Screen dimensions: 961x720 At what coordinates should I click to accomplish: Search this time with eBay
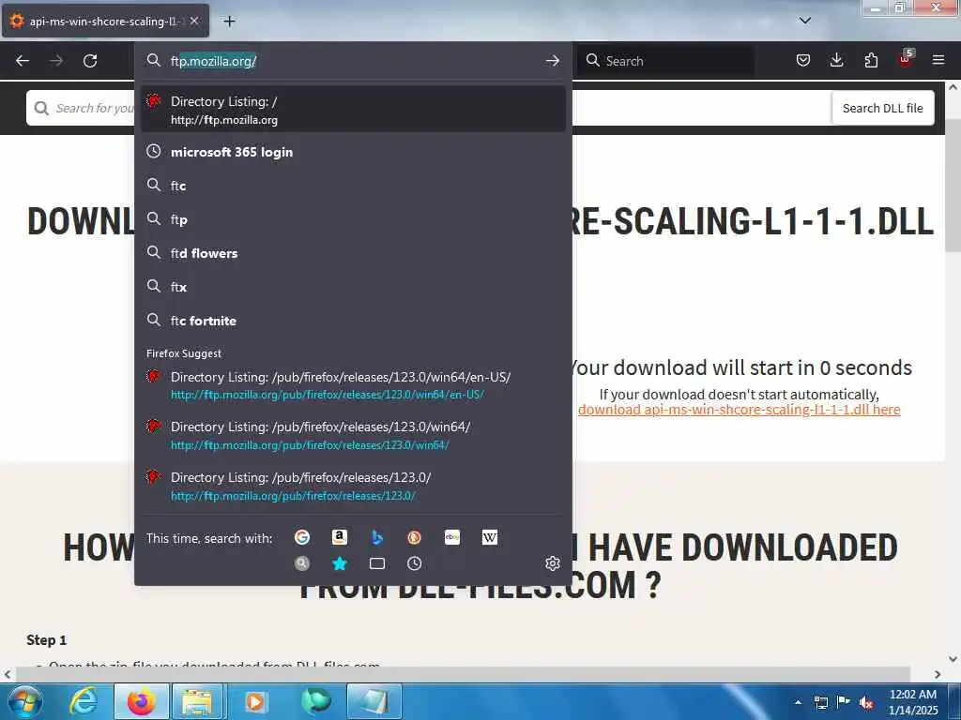tap(452, 537)
